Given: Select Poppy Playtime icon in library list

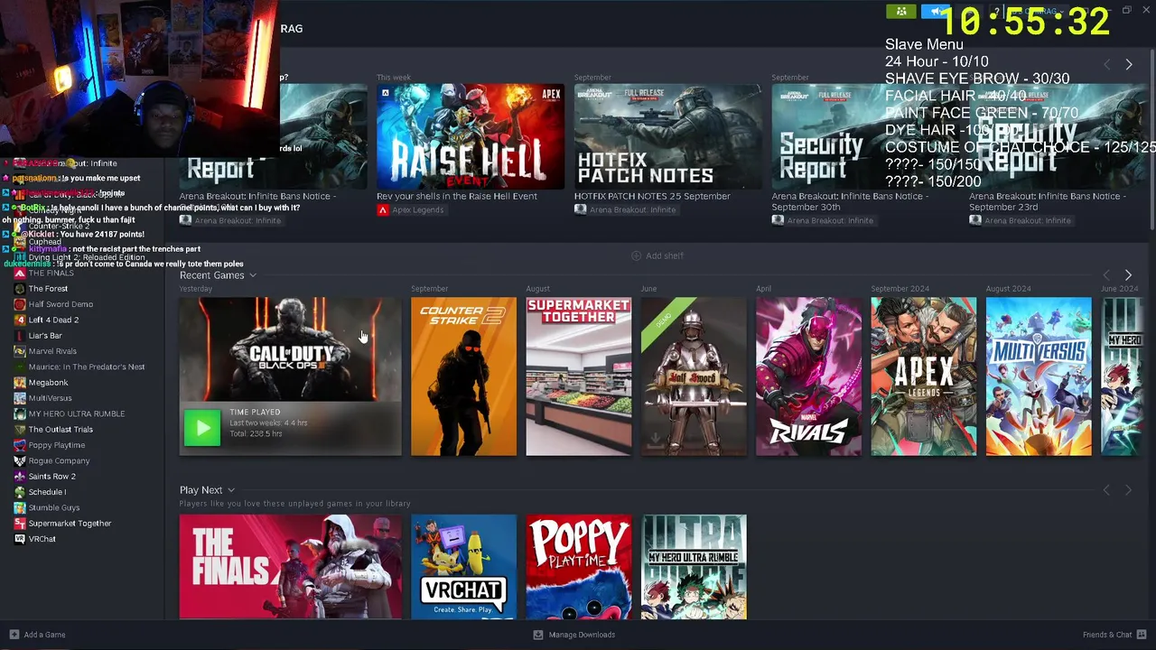Looking at the screenshot, I should tap(20, 445).
